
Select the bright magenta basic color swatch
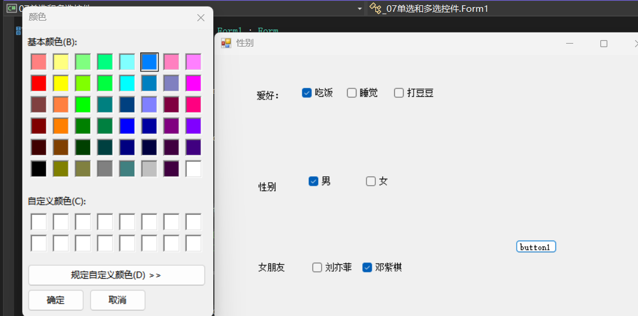point(194,83)
